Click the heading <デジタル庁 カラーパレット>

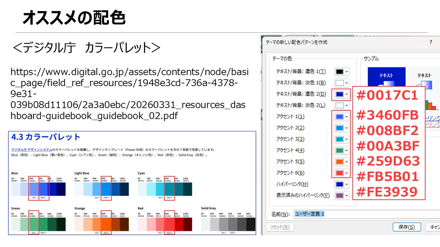coord(87,48)
